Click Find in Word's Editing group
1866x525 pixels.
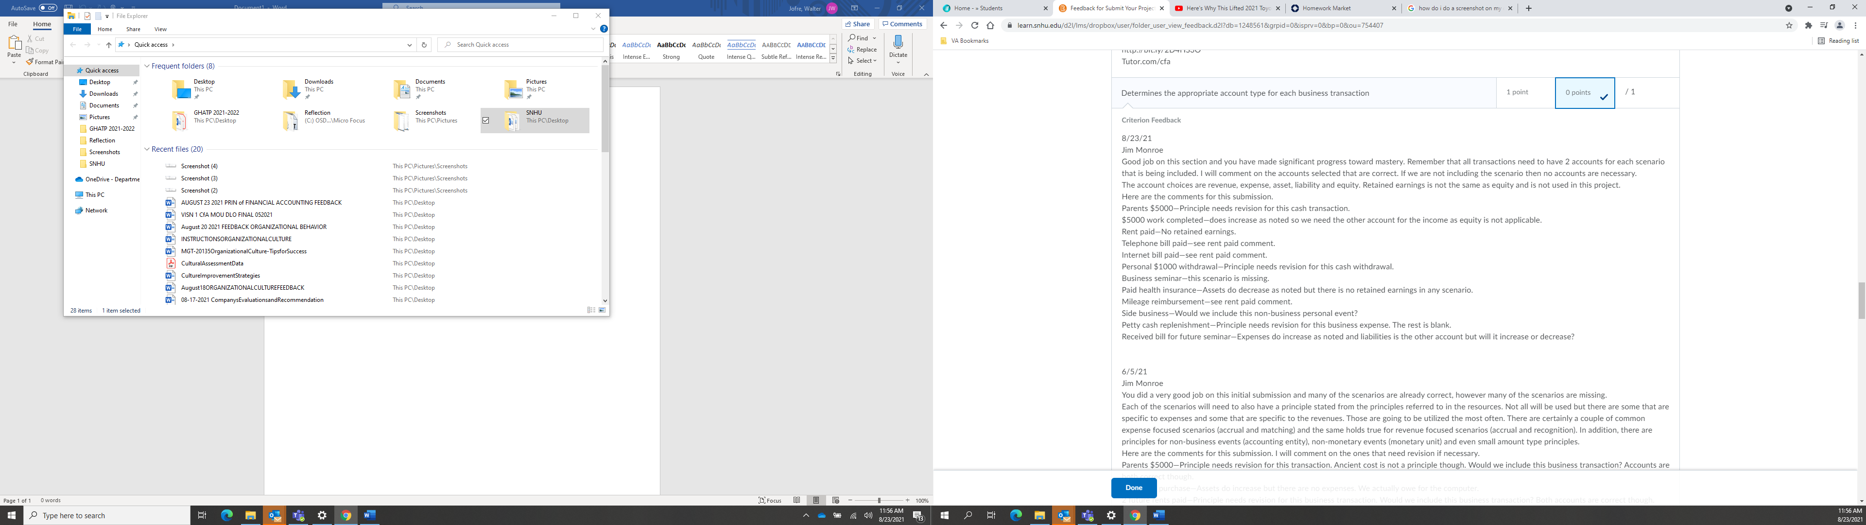click(x=858, y=38)
